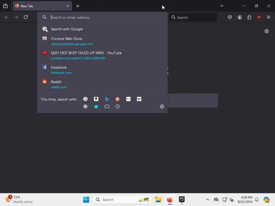Open the clock and date flyout
The width and height of the screenshot is (275, 206).
(x=245, y=200)
